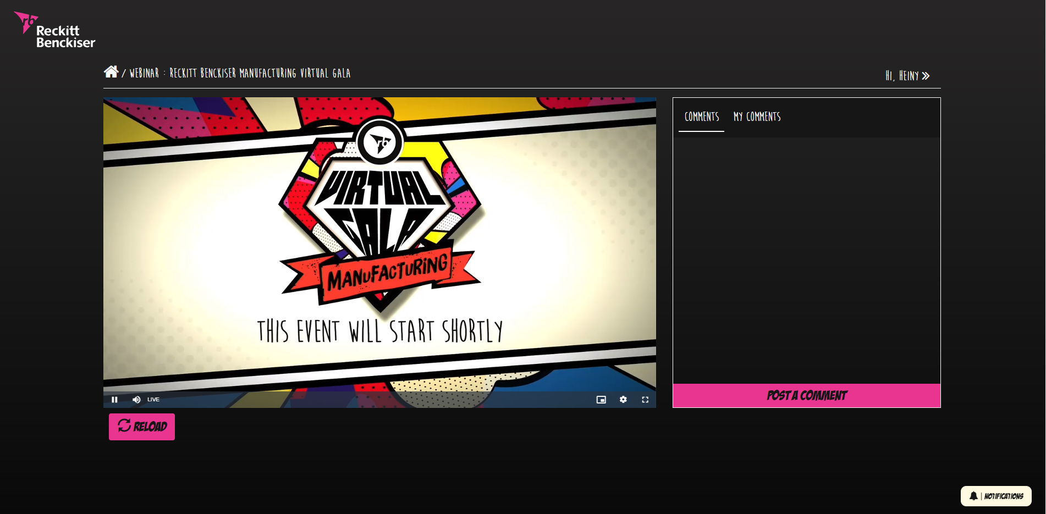1046x514 pixels.
Task: Pause the live video stream
Action: tap(114, 400)
